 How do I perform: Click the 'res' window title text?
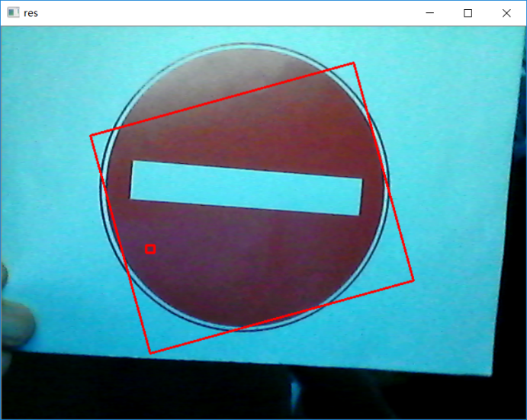(31, 13)
